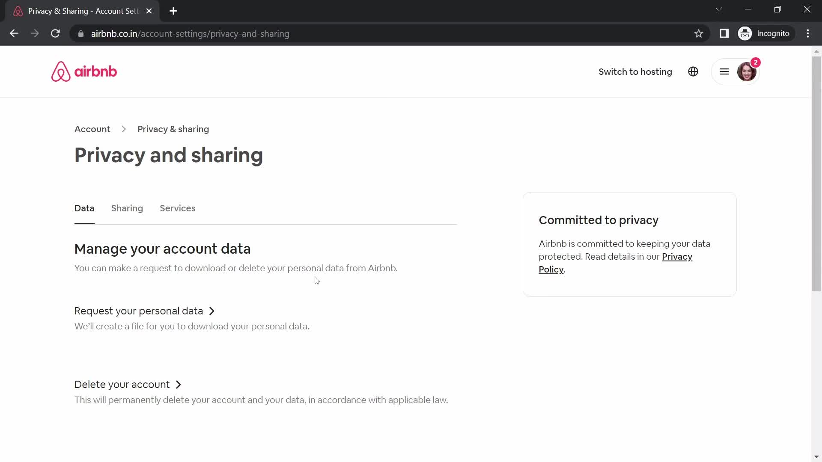Open Chrome three-dot menu
Image resolution: width=822 pixels, height=462 pixels.
807,33
